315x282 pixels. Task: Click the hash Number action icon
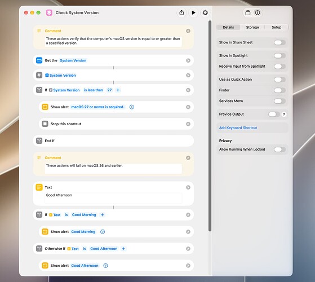click(39, 75)
